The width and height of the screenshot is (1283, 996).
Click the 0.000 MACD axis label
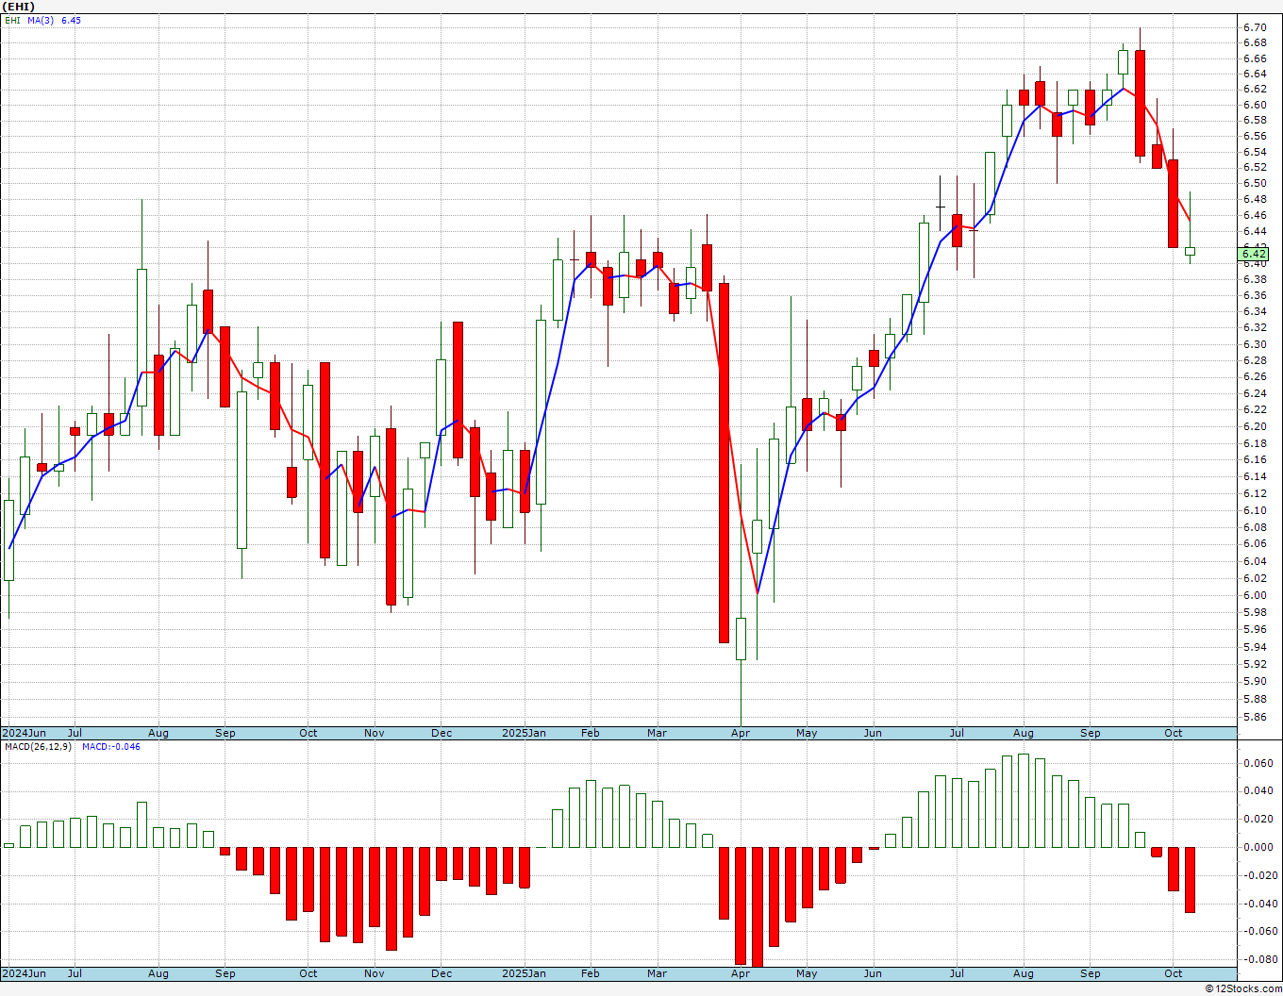pyautogui.click(x=1258, y=847)
